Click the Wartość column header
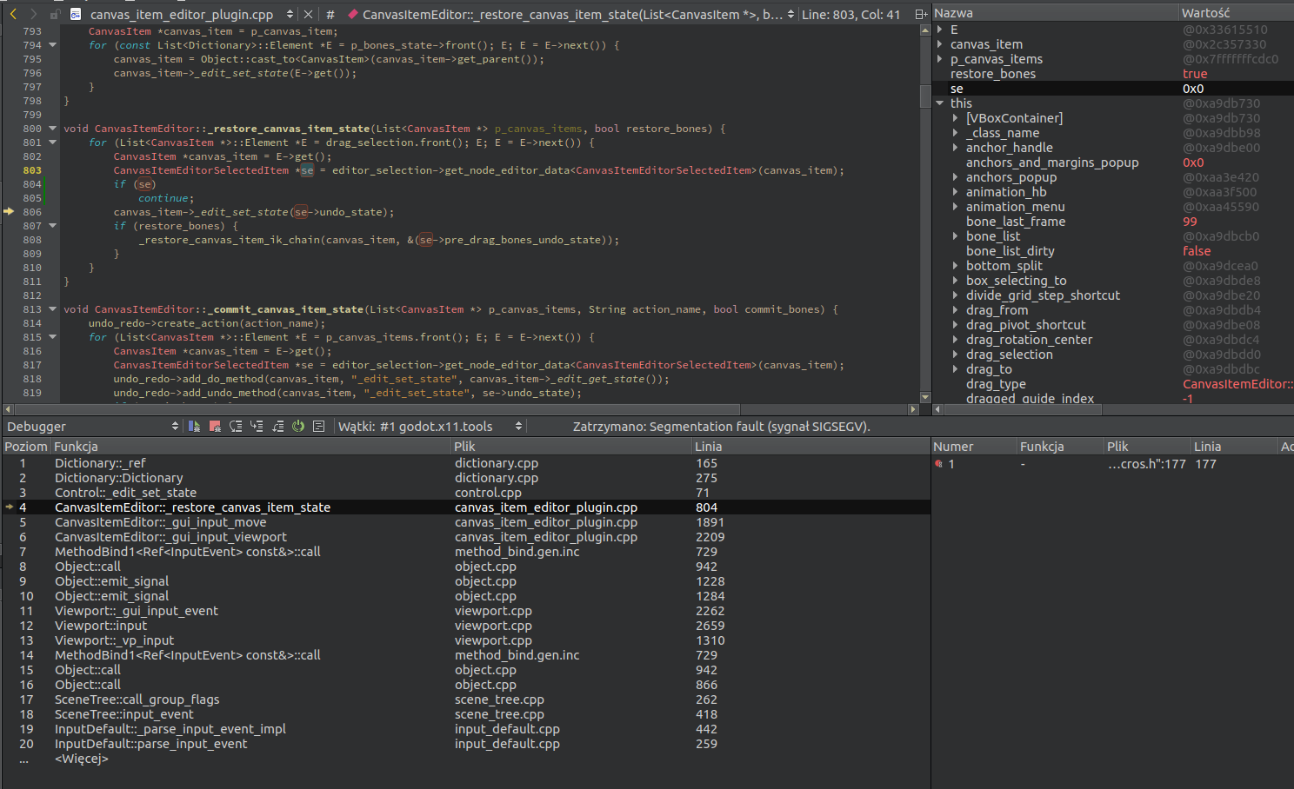Screen dimensions: 1294x789 click(x=1237, y=13)
